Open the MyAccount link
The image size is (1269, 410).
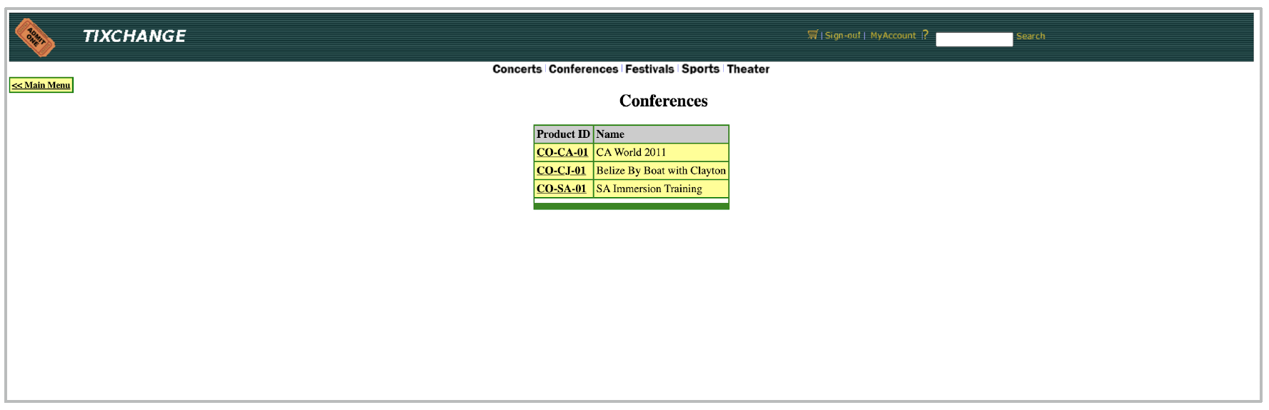click(892, 35)
